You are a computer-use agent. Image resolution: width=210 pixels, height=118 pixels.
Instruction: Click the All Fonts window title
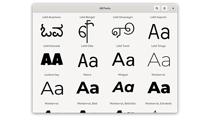(105, 8)
